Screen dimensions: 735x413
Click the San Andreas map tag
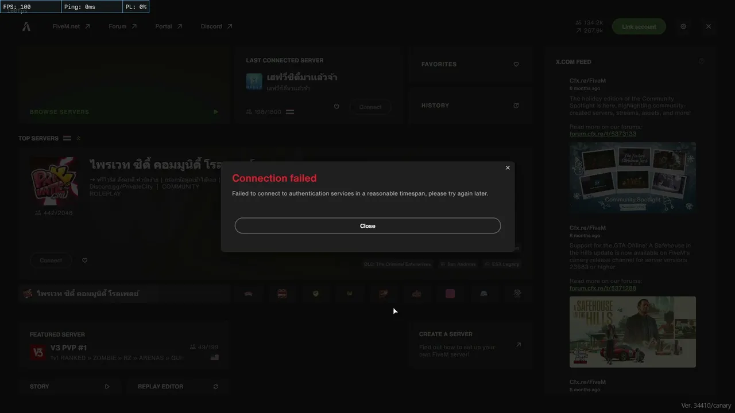click(x=458, y=264)
